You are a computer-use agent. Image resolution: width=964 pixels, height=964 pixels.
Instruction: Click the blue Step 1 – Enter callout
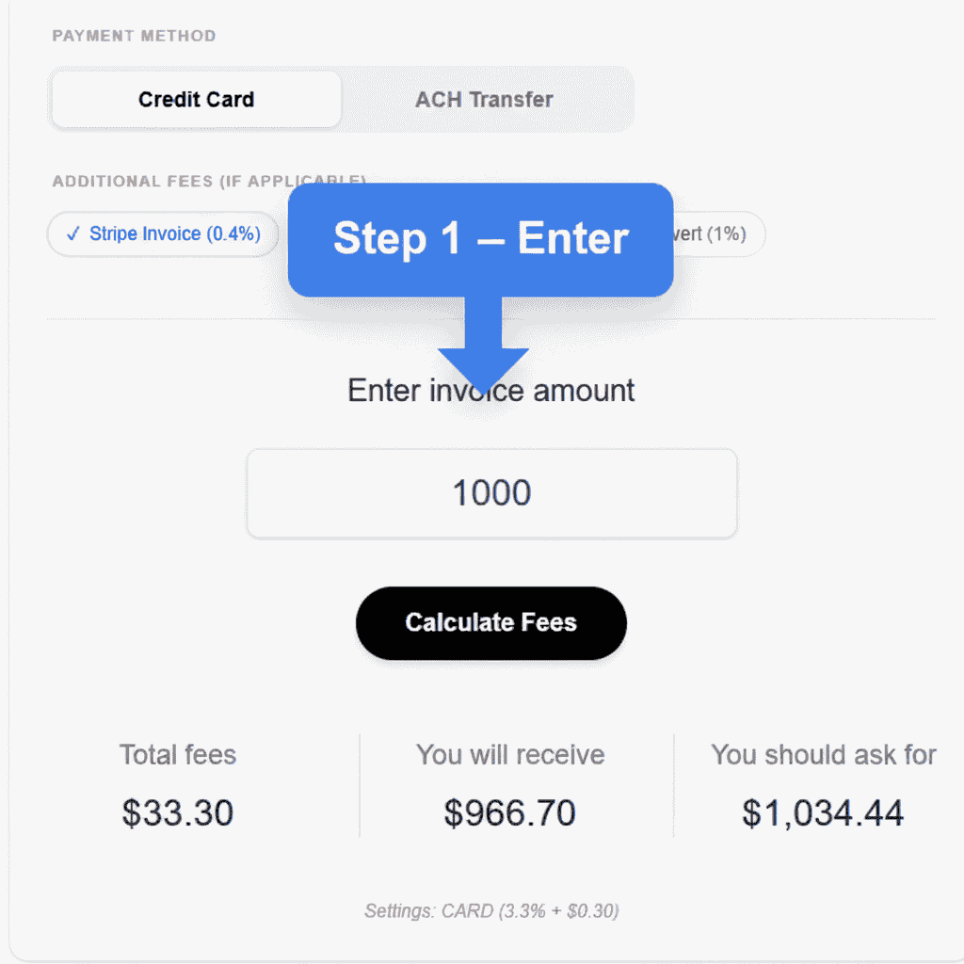[480, 239]
